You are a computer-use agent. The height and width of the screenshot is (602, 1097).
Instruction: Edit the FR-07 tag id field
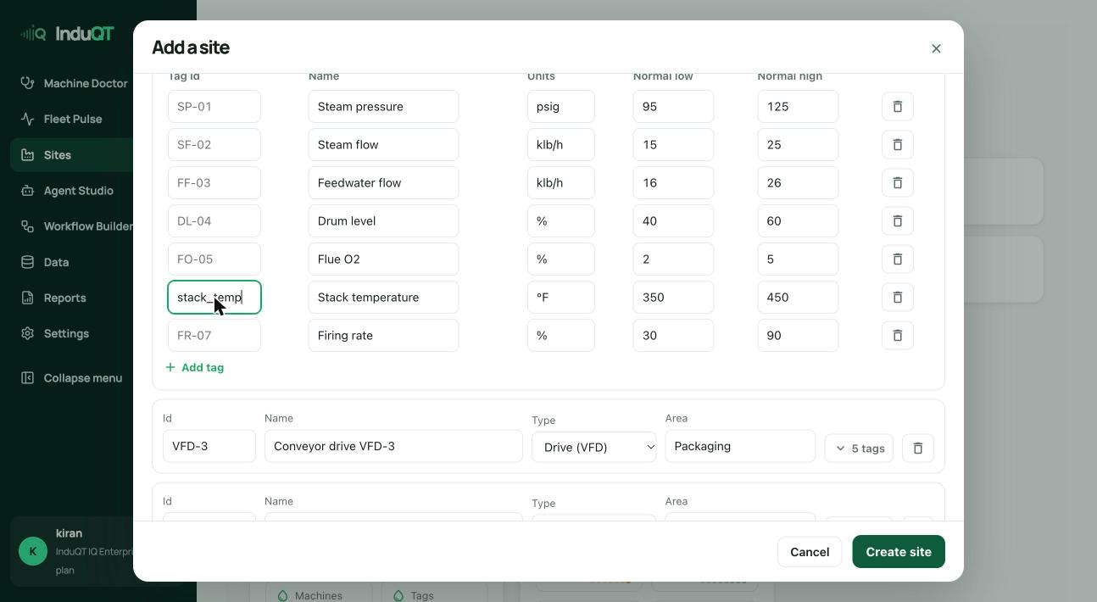click(214, 336)
